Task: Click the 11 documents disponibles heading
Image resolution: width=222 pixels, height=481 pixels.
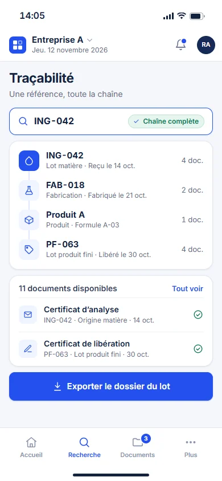Action: [x=68, y=289]
